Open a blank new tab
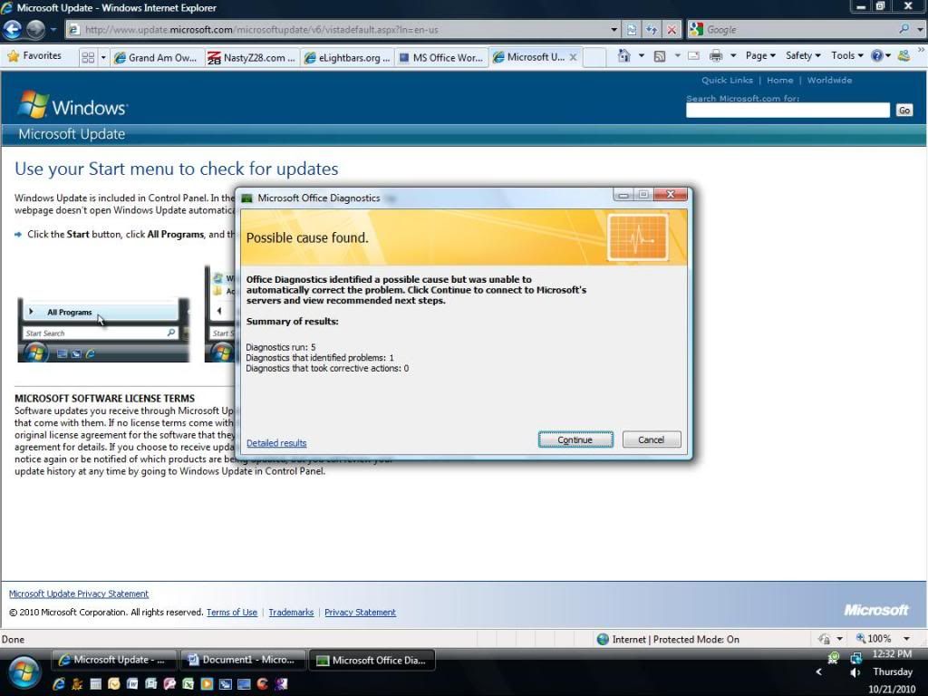928x696 pixels. [594, 57]
